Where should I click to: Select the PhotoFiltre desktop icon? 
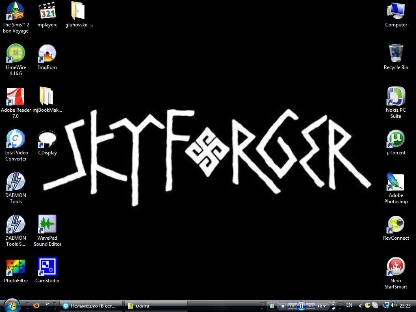(16, 271)
